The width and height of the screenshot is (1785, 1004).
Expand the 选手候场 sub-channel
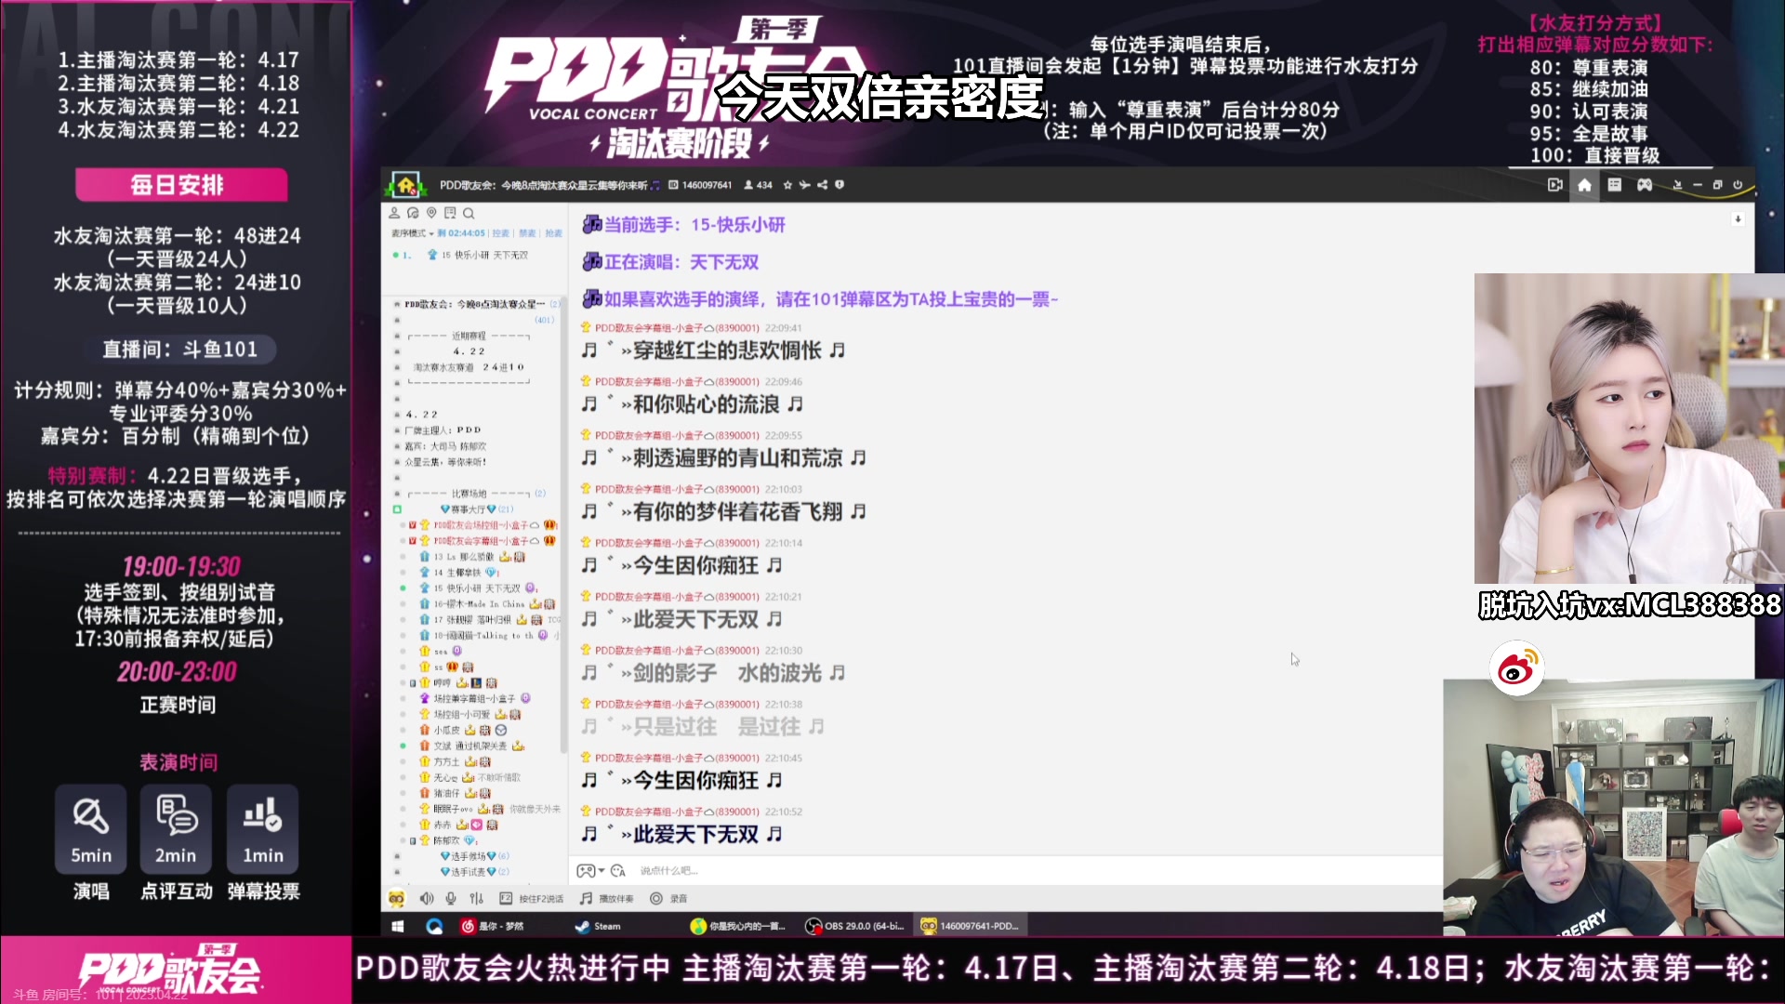(x=475, y=856)
